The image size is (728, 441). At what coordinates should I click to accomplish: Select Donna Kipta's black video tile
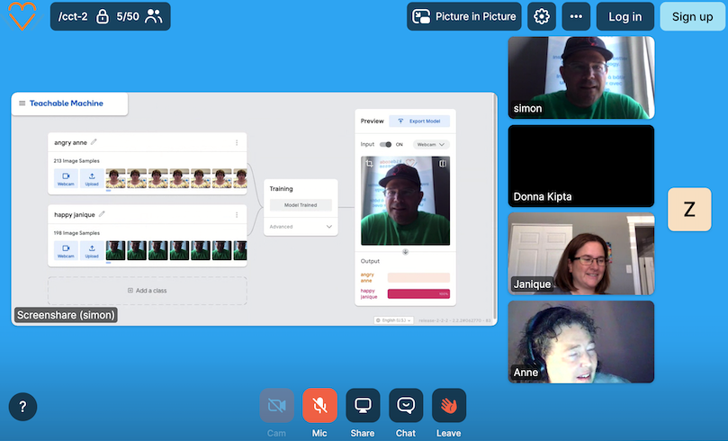coord(581,166)
